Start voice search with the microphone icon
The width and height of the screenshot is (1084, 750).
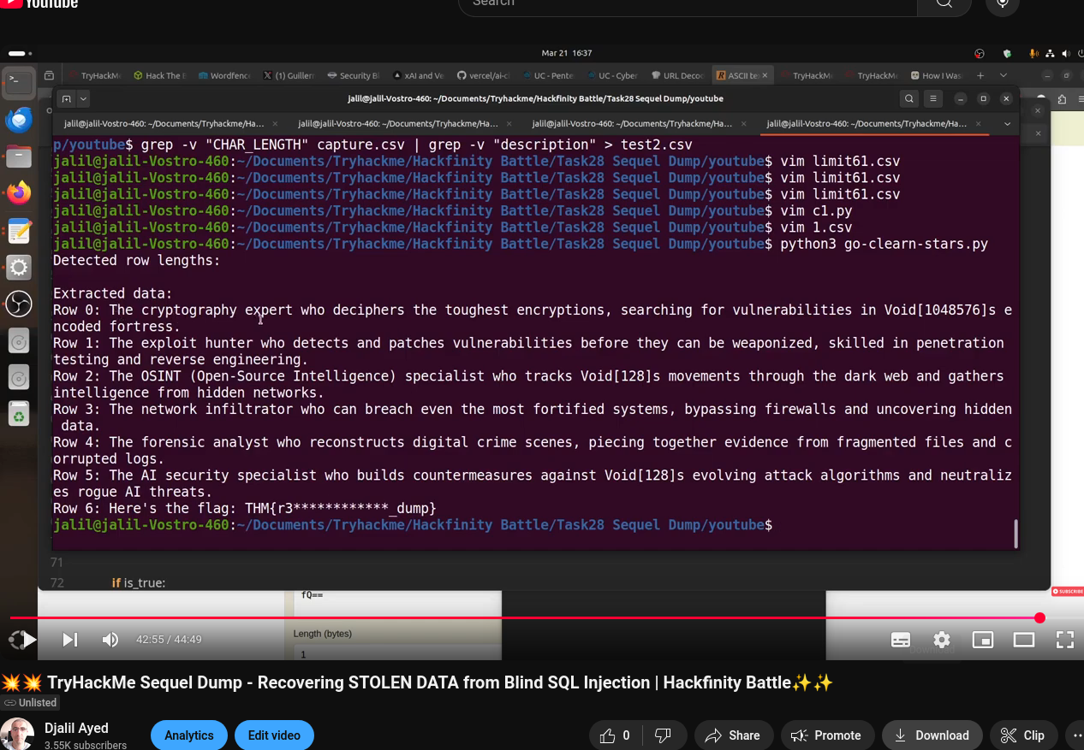1002,3
